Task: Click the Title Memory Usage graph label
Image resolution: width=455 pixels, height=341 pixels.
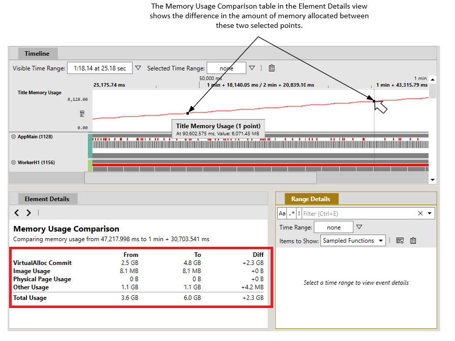Action: pos(40,93)
